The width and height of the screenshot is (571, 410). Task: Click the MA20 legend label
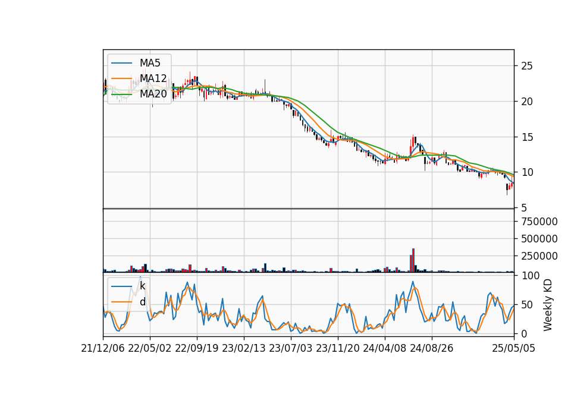pyautogui.click(x=153, y=94)
